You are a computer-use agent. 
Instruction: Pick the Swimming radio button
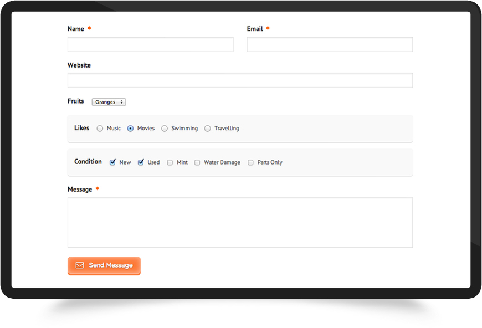tap(165, 129)
